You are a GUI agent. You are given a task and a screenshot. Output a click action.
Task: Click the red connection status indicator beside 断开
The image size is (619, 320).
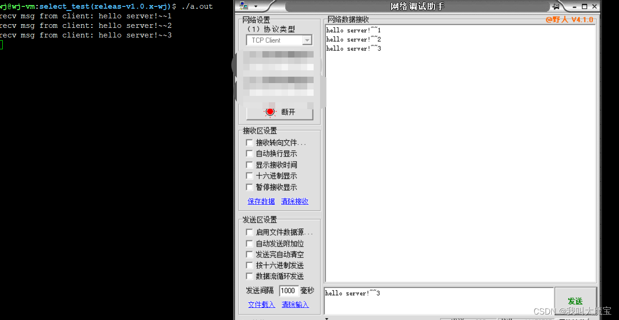pos(270,112)
